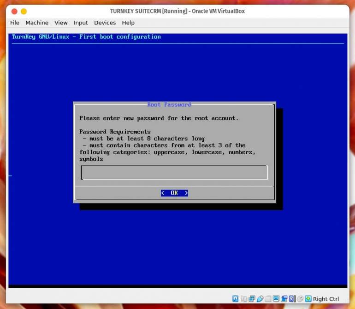Click the recording status icon
The height and width of the screenshot is (309, 355).
(x=284, y=298)
